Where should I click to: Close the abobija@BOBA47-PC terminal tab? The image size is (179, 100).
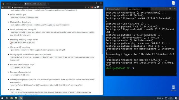pyautogui.click(x=149, y=9)
